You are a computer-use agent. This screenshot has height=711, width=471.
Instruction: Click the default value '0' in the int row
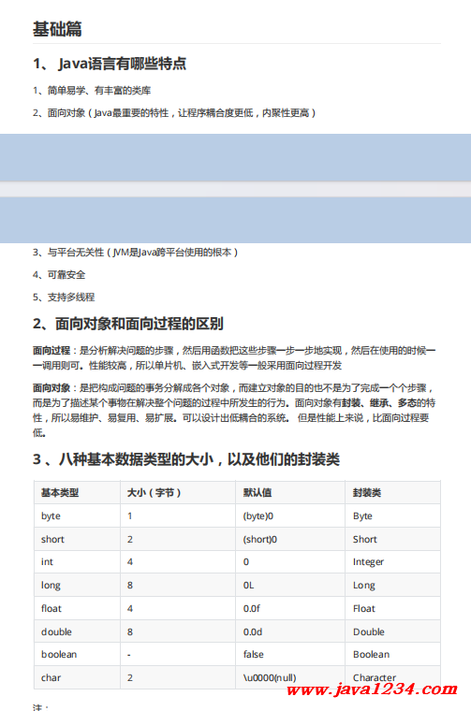[246, 562]
